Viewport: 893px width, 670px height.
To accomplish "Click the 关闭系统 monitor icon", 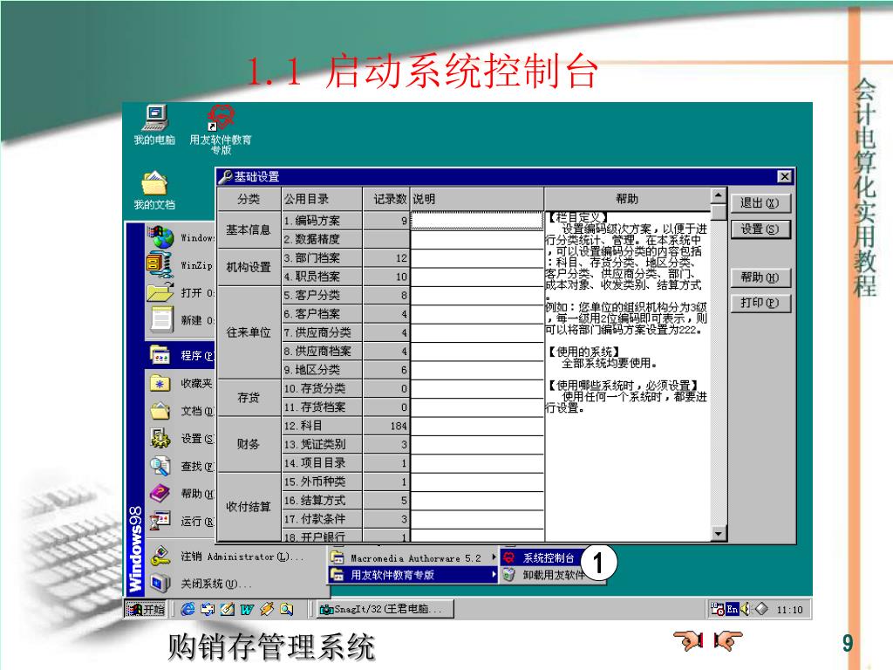I will pyautogui.click(x=160, y=584).
